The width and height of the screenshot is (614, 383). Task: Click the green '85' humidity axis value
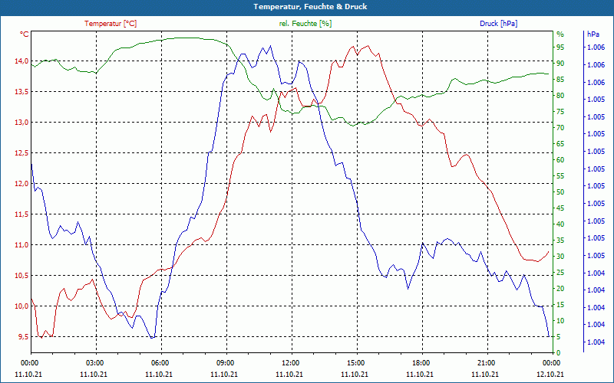click(x=560, y=80)
